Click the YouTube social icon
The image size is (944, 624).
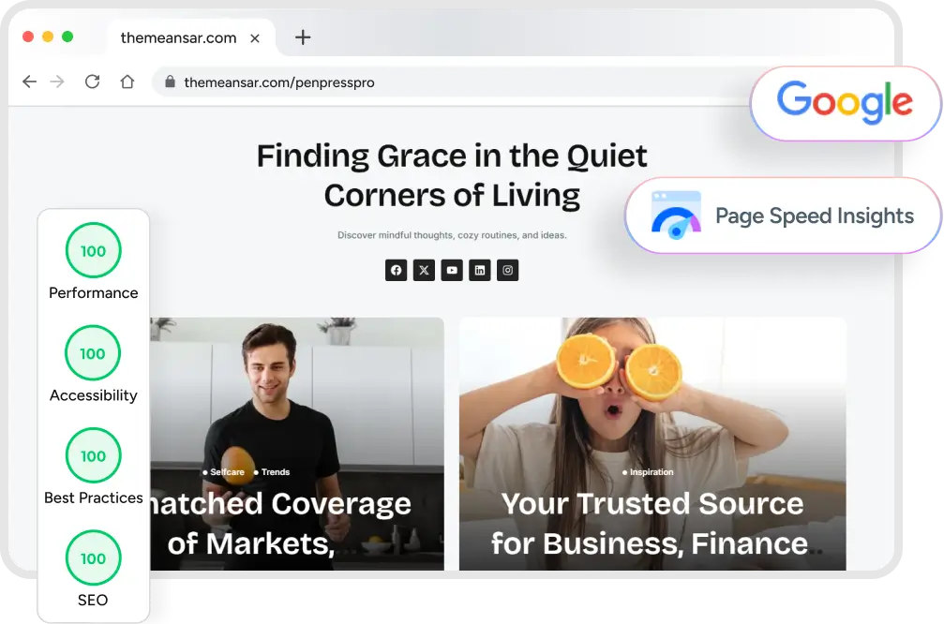452,270
